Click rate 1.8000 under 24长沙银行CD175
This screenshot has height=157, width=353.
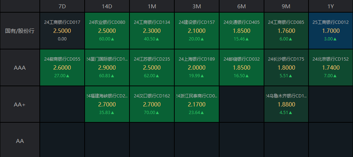[x=286, y=67]
